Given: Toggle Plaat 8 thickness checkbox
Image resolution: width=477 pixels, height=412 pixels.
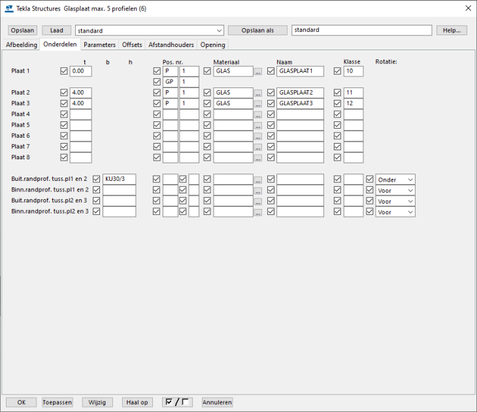Looking at the screenshot, I should coord(64,157).
